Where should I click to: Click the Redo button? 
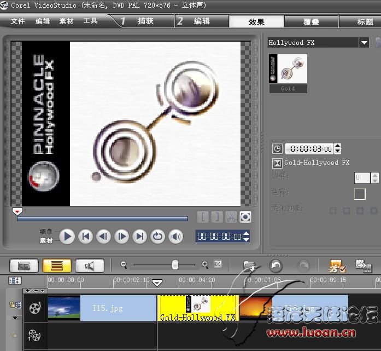[x=304, y=266]
